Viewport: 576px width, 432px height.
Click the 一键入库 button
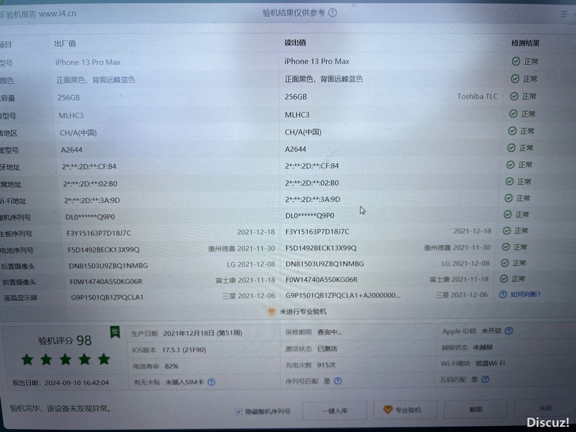pos(335,410)
